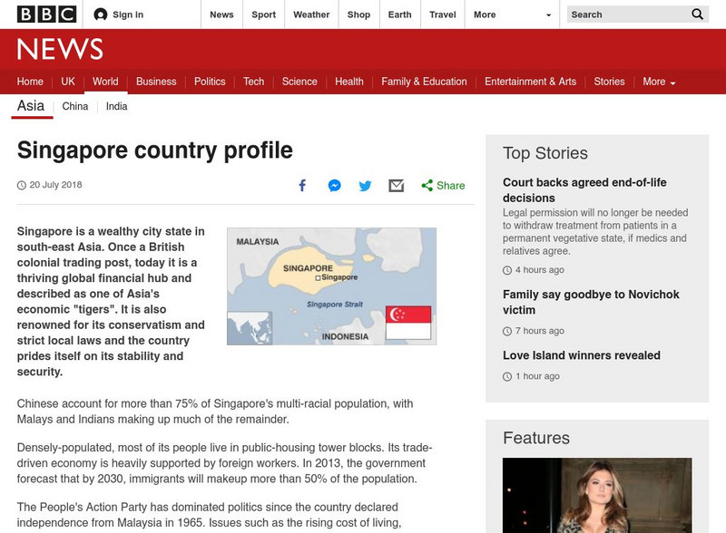The height and width of the screenshot is (533, 726).
Task: Select Family & Education section
Action: click(x=424, y=82)
